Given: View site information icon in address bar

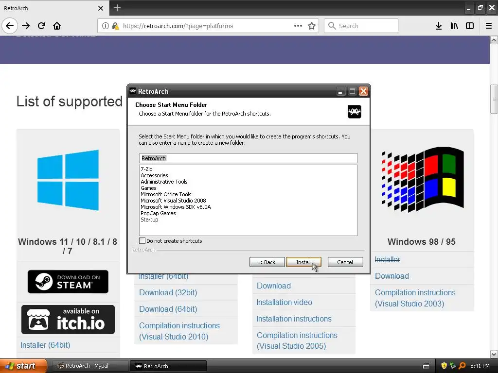Looking at the screenshot, I should click(x=106, y=26).
